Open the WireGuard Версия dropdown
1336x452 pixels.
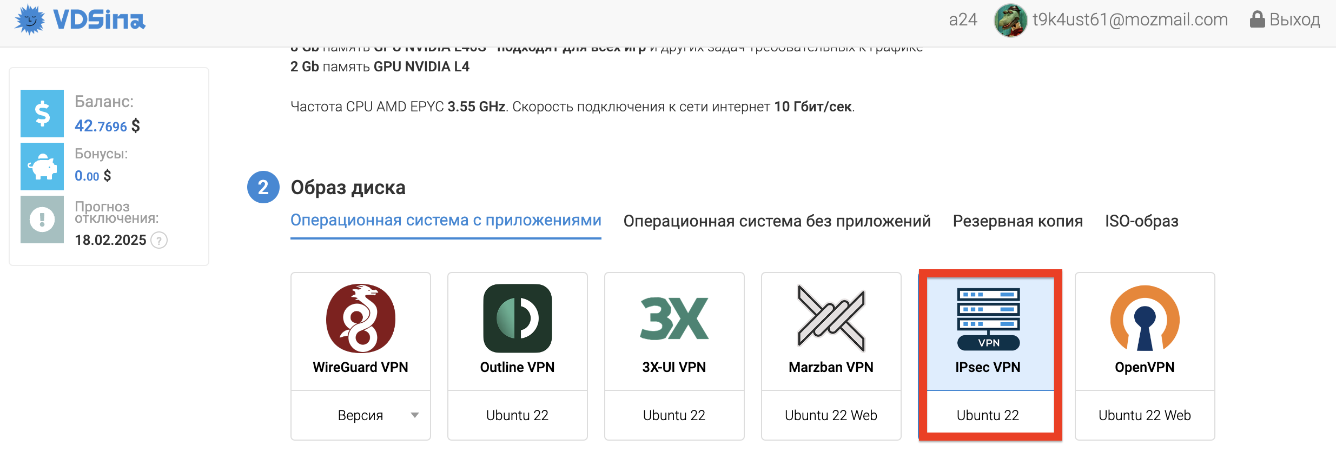pyautogui.click(x=361, y=415)
